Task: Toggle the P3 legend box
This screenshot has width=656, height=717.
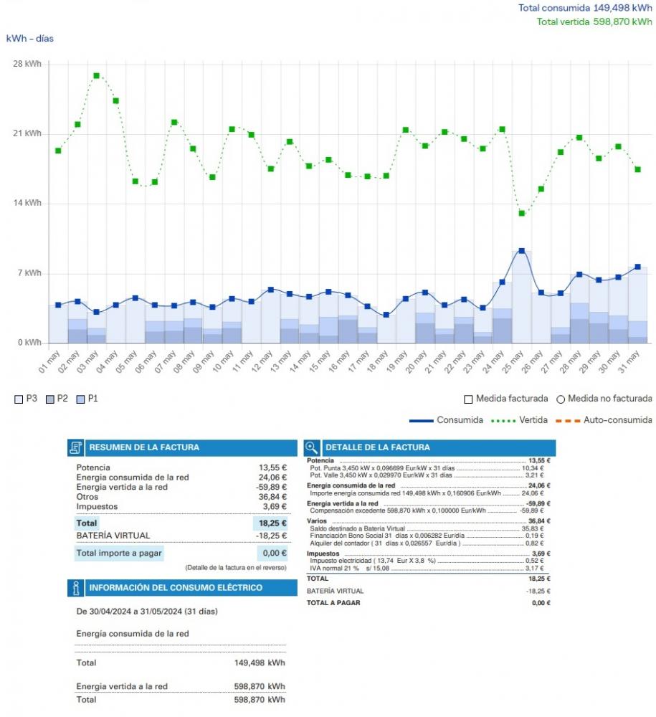Action: coord(19,399)
